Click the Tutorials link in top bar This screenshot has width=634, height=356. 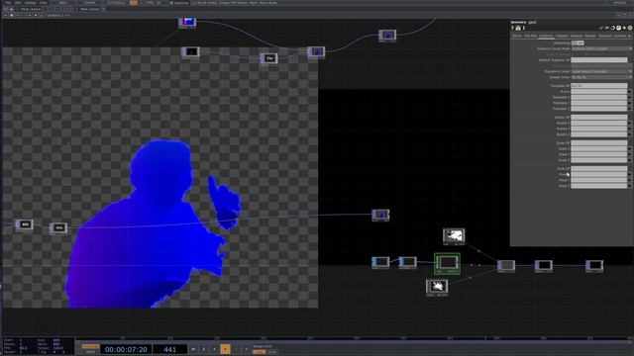tap(116, 3)
